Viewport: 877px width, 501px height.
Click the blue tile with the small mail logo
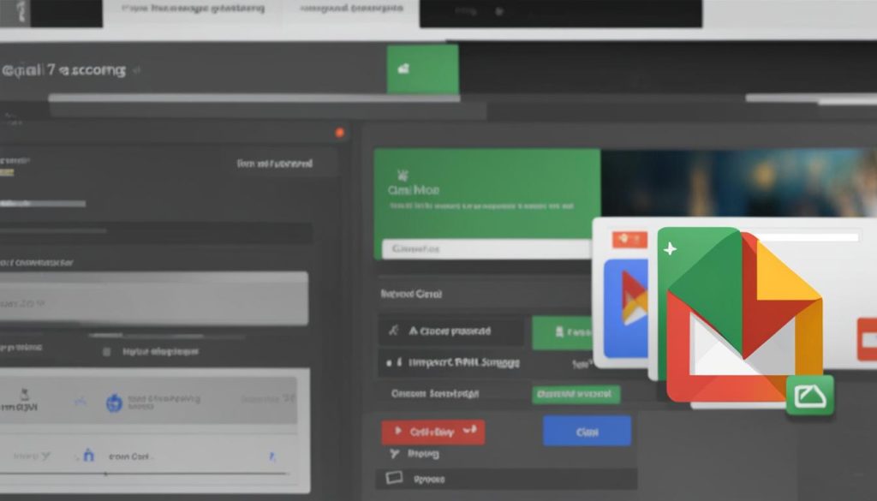pos(626,307)
